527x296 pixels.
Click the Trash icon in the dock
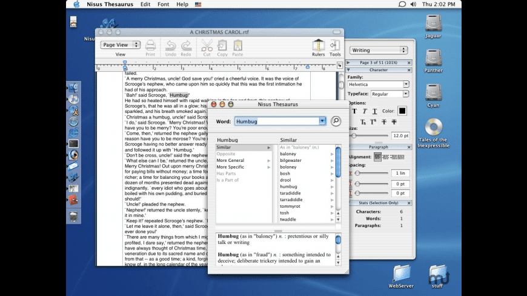coord(73,216)
